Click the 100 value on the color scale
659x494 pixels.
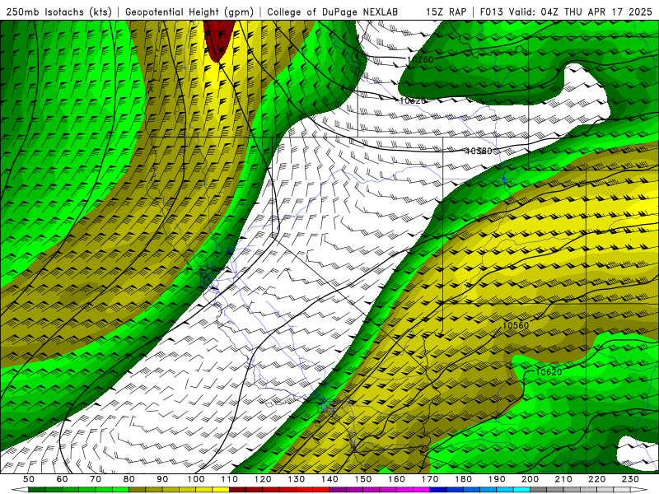click(x=196, y=479)
